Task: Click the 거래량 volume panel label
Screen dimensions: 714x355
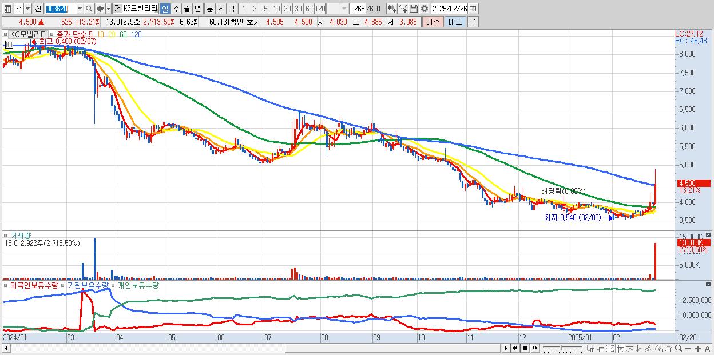Action: (21, 235)
